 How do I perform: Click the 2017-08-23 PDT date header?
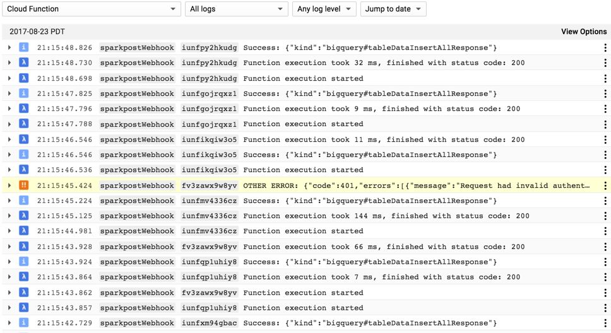(37, 32)
